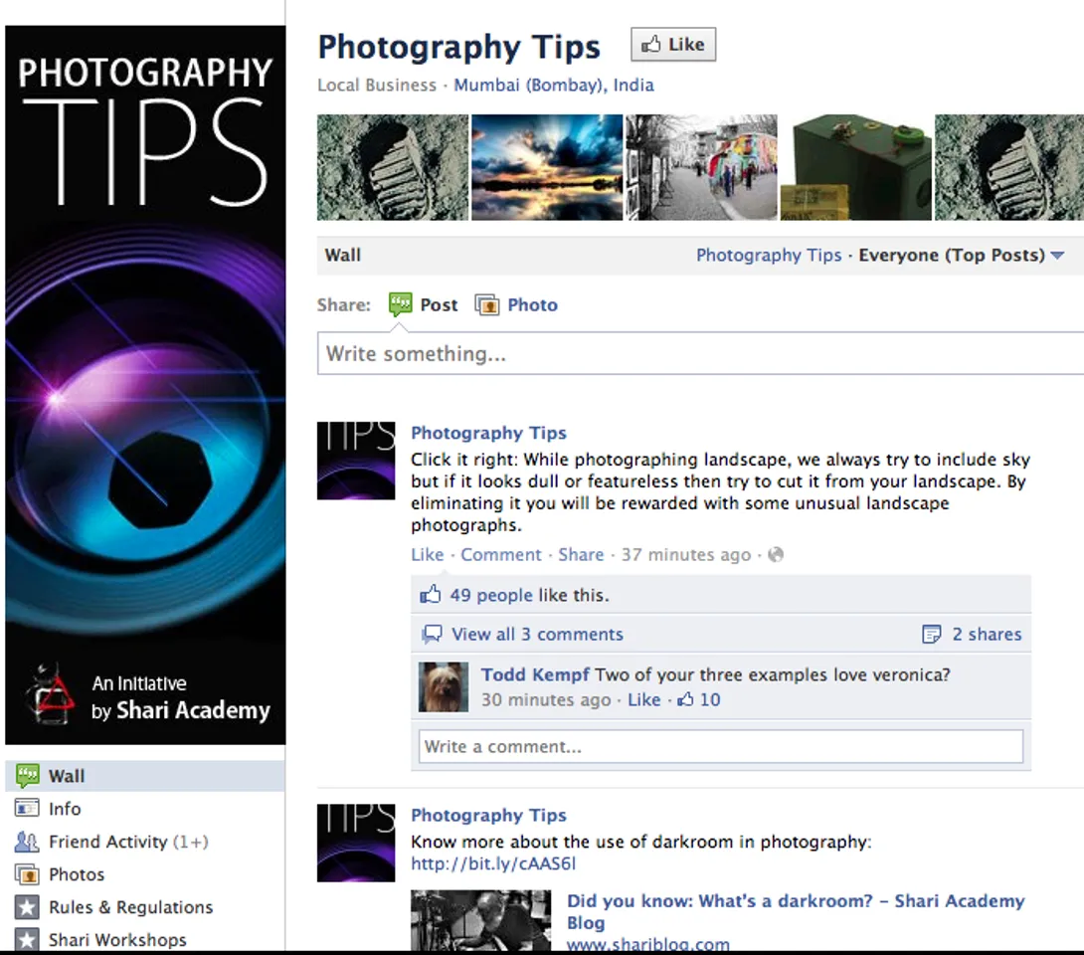Expand View all 3 comments
Screen dimensions: 1084x955
point(537,634)
